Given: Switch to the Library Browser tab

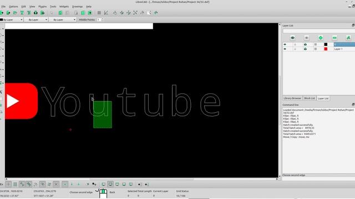Looking at the screenshot, I should 292,98.
